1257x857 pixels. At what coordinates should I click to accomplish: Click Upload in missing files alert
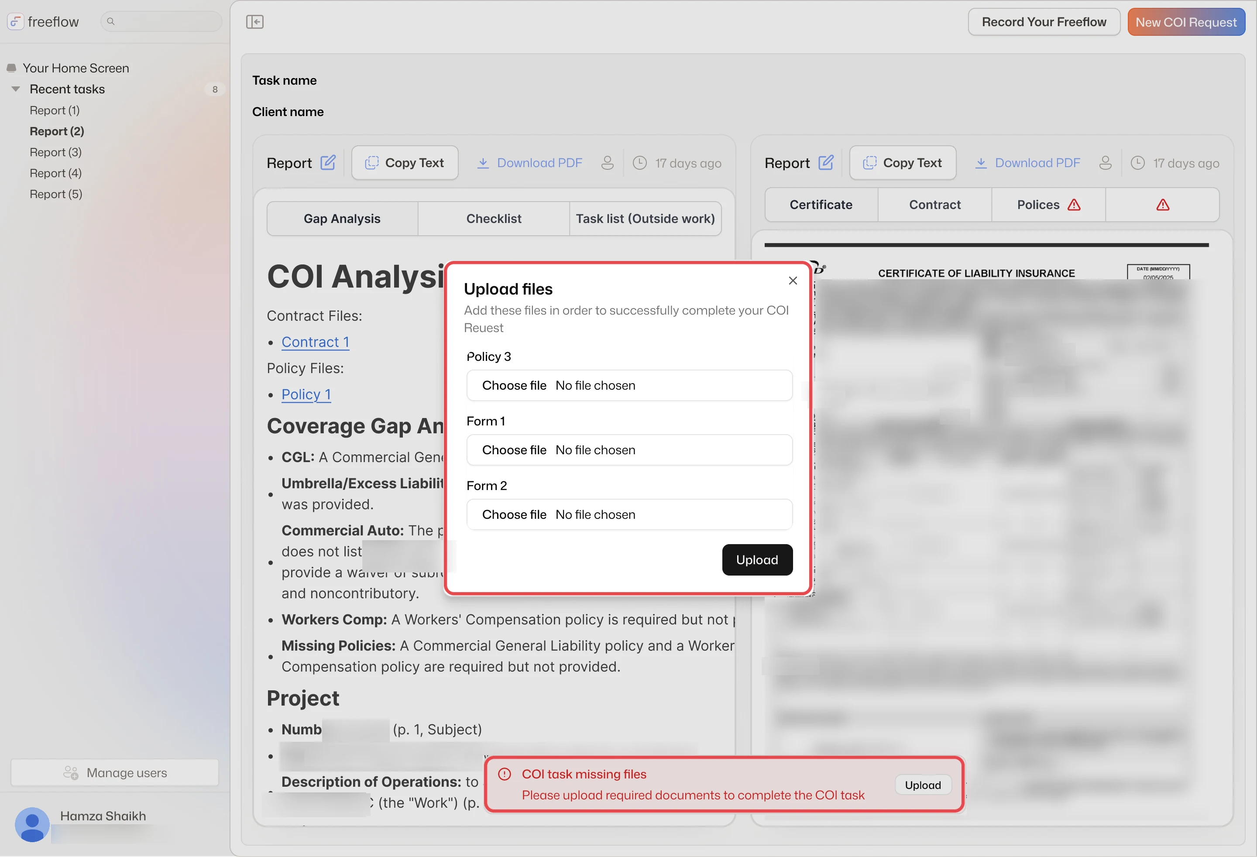coord(923,785)
